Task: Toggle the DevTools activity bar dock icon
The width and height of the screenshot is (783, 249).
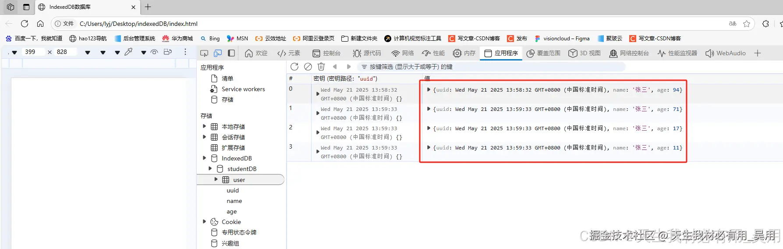Action: point(231,53)
